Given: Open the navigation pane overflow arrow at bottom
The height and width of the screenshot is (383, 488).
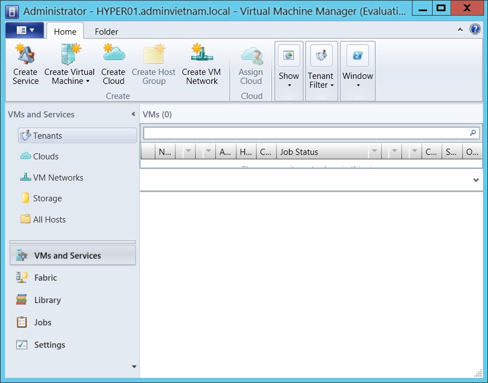Looking at the screenshot, I should [x=134, y=366].
